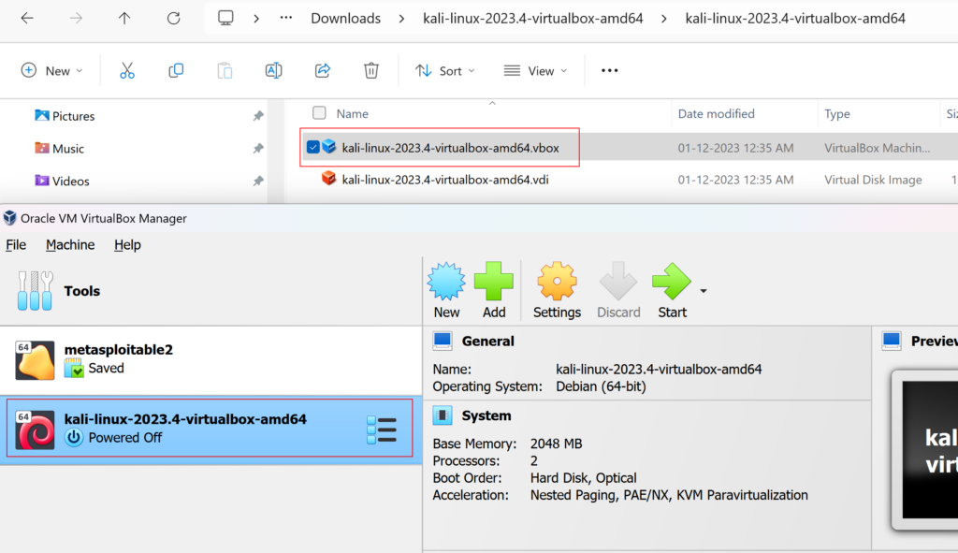Open the VirtualBox Machine menu
This screenshot has width=958, height=553.
click(70, 245)
